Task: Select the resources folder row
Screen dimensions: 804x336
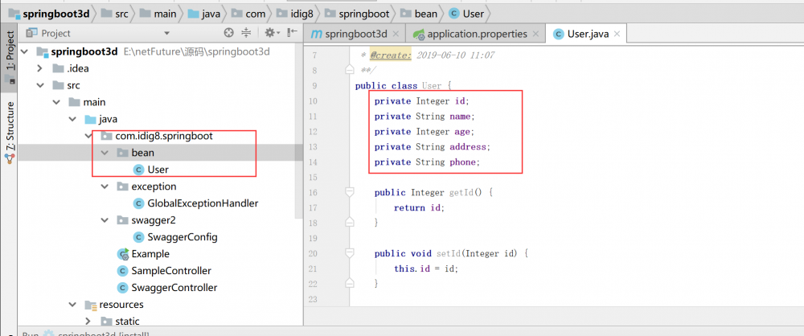Action: point(160,305)
